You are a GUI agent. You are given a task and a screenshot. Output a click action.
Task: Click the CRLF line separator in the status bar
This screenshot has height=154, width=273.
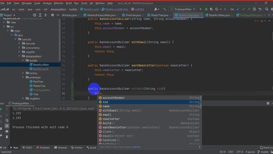[231, 152]
